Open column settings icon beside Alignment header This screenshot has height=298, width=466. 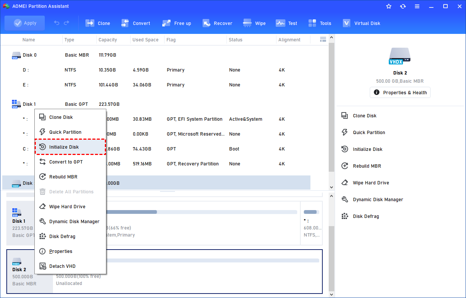point(323,39)
